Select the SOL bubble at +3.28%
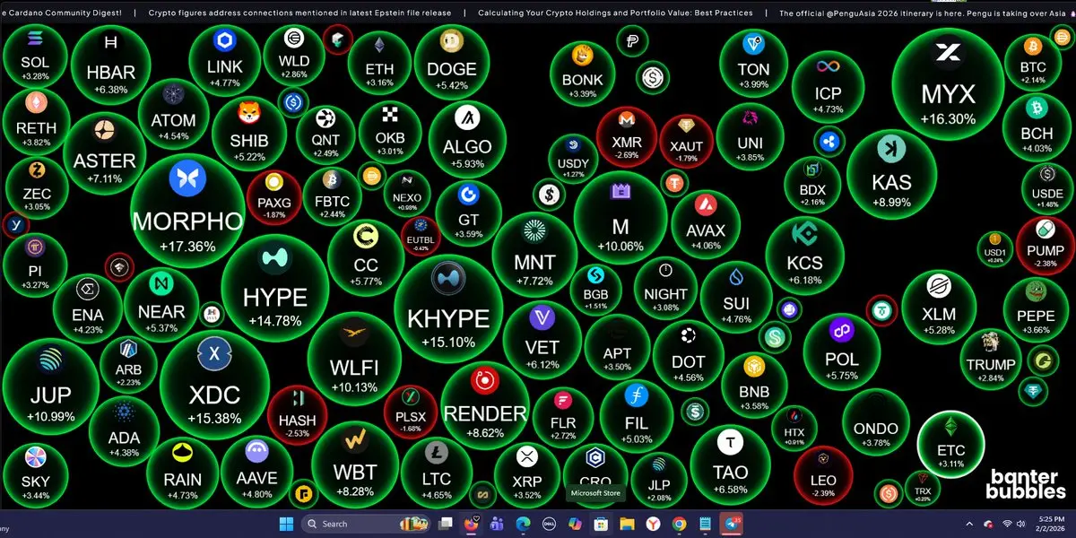1076x538 pixels. [35, 55]
